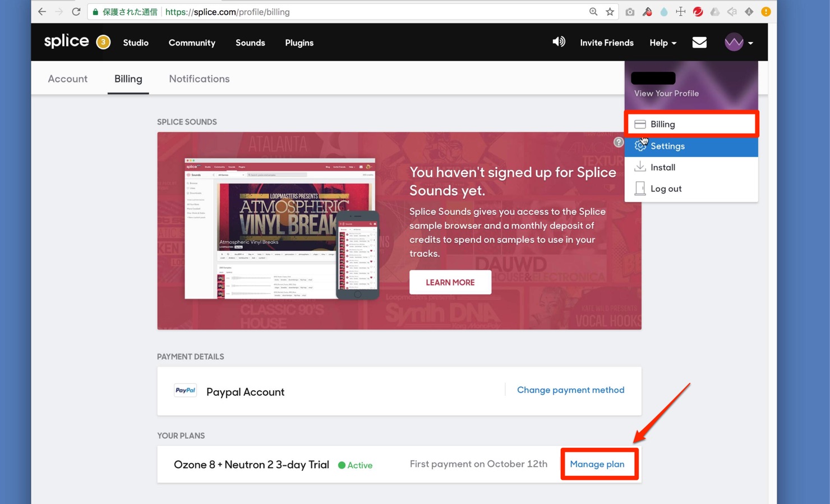Click the question mark help icon on banner

pos(619,142)
